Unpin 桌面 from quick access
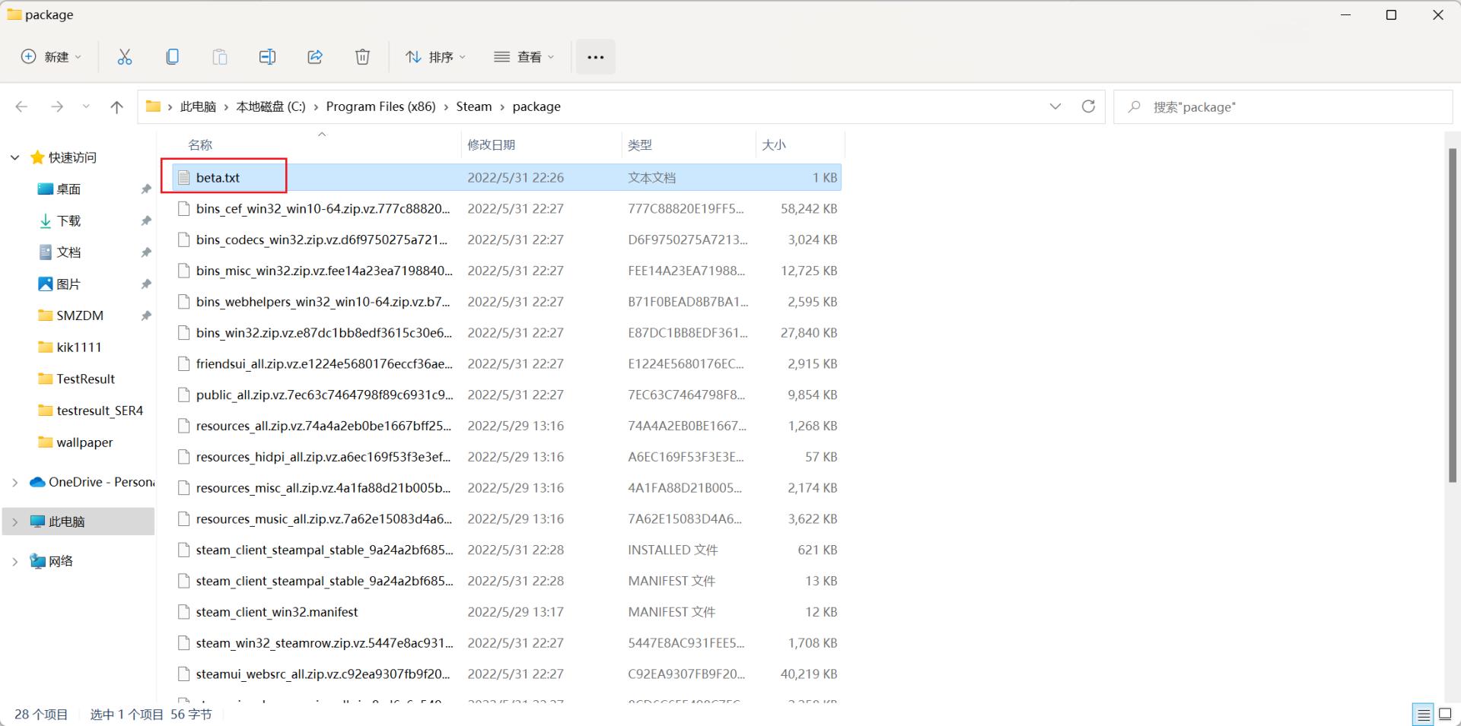Screen dimensions: 1461x726 [146, 189]
